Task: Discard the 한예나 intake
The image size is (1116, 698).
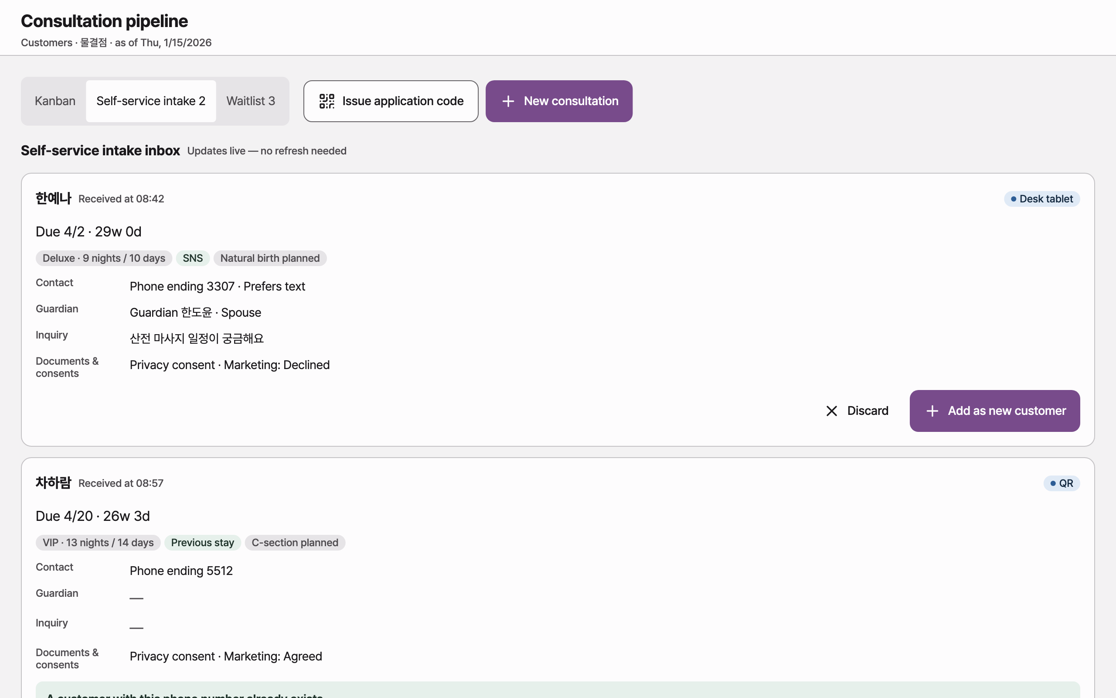Action: pos(857,411)
